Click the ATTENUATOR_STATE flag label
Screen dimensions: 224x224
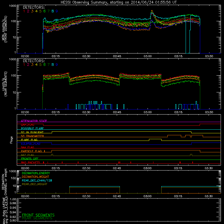tap(34, 121)
